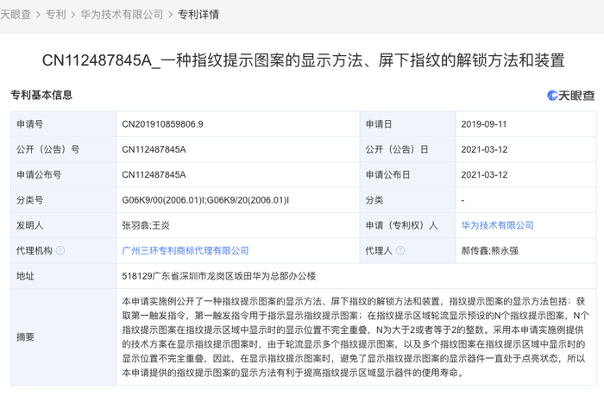Click 2021-03-12 in 公开（公告）日 row

[484, 149]
